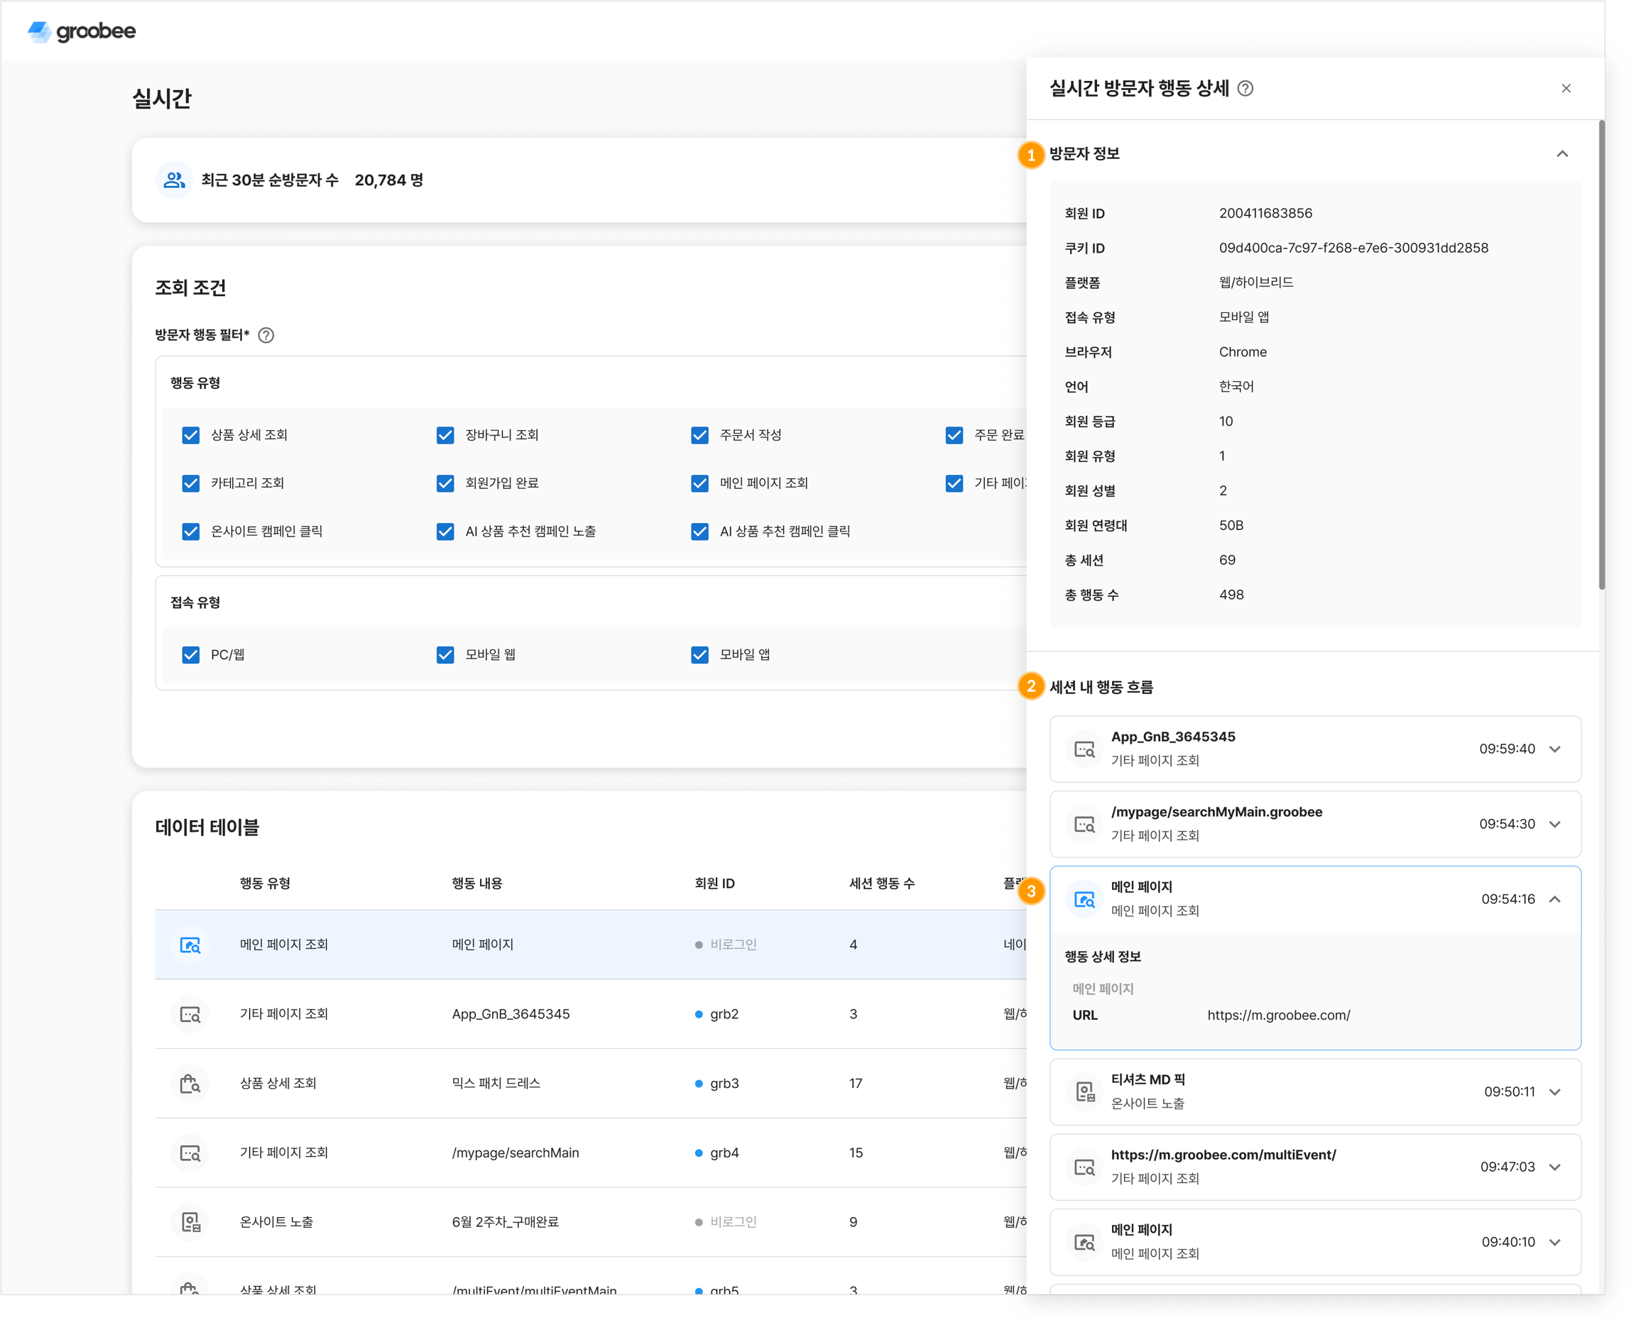Click the 6월 2주차_구매완료 onsite exposure icon

[190, 1222]
